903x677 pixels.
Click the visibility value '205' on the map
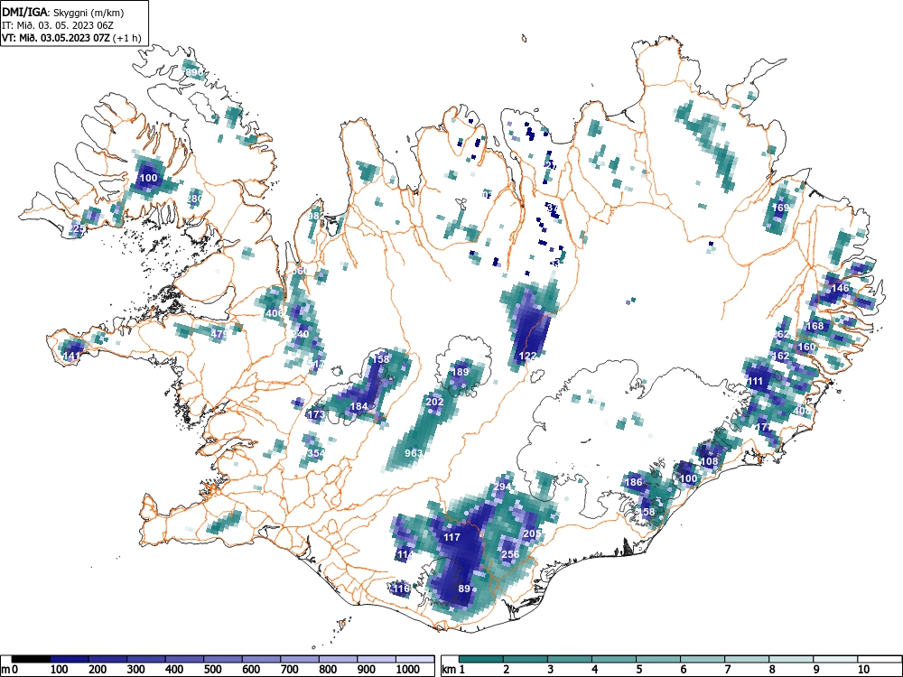[532, 533]
